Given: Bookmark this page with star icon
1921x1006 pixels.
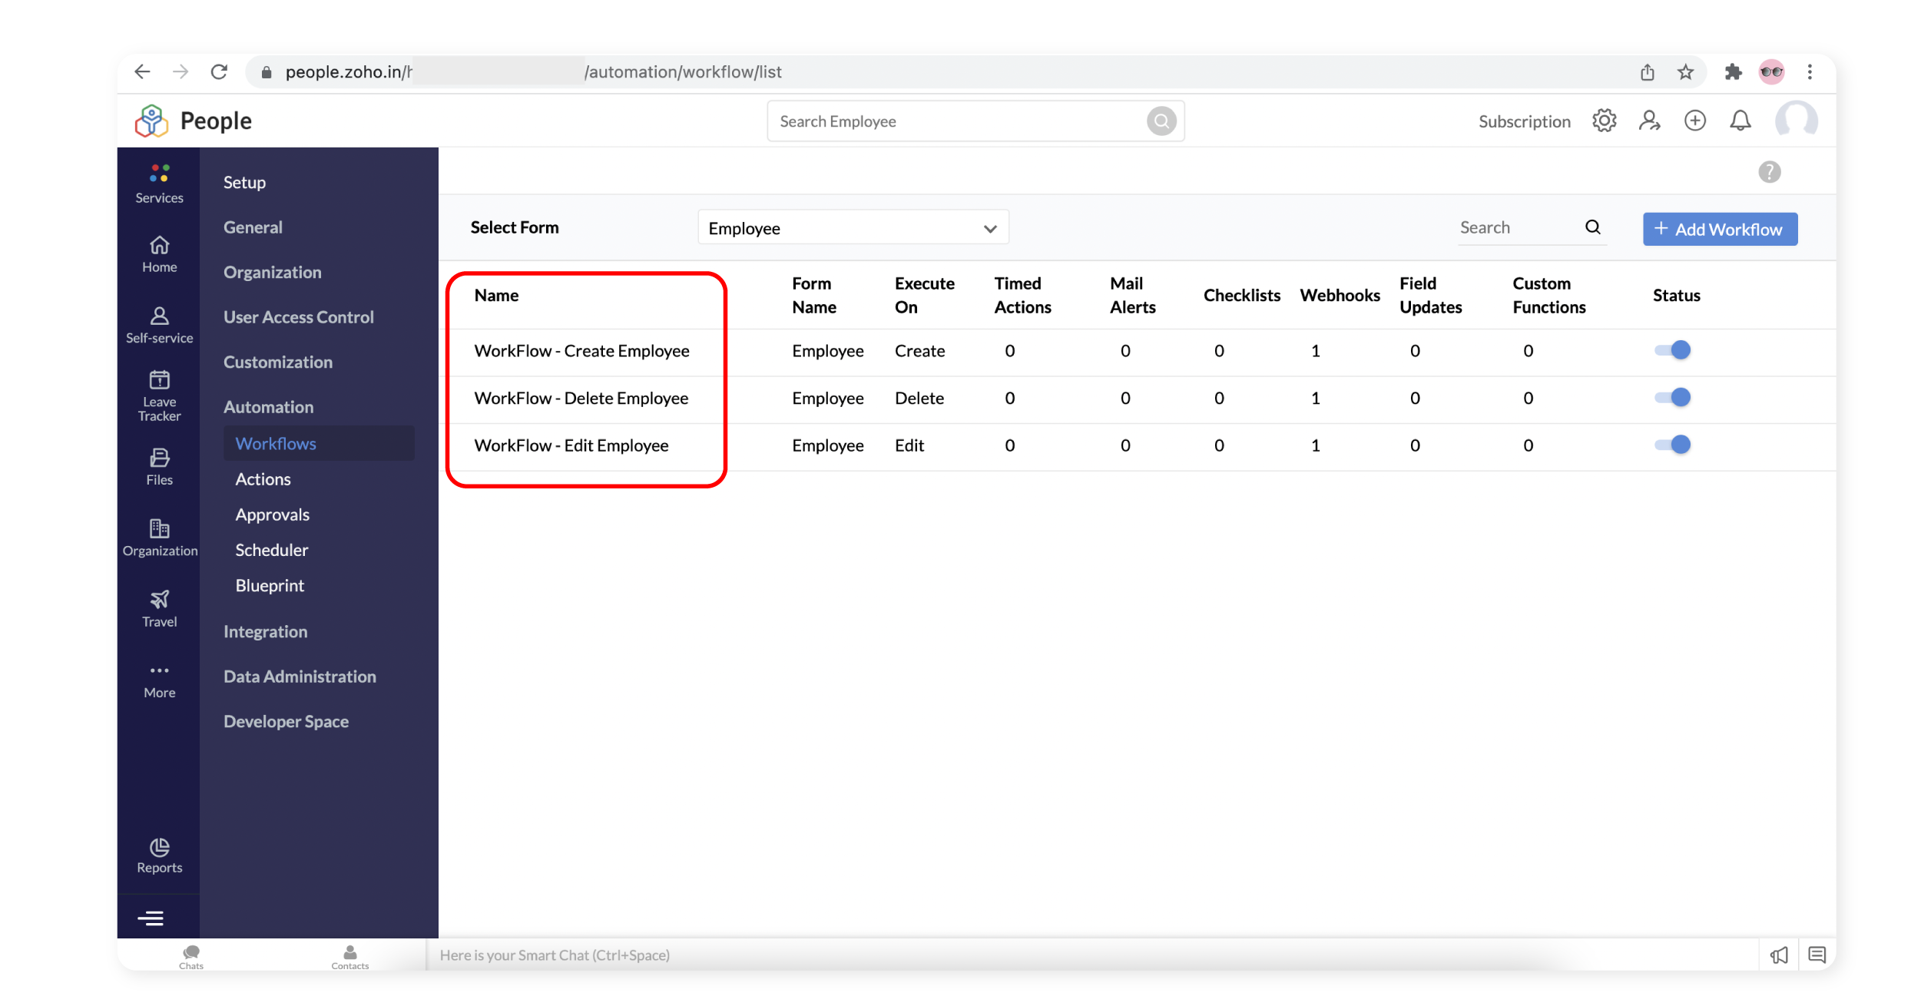Looking at the screenshot, I should 1685,72.
